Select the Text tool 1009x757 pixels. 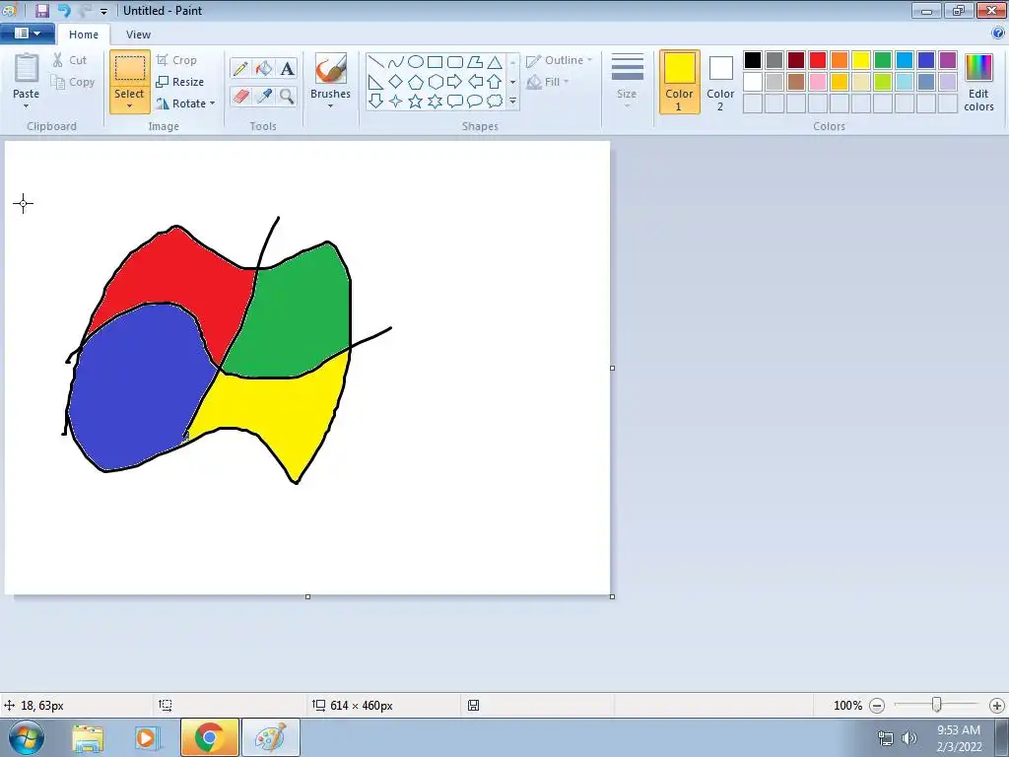pyautogui.click(x=287, y=68)
